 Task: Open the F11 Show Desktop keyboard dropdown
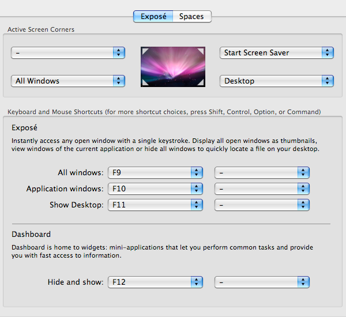155,205
